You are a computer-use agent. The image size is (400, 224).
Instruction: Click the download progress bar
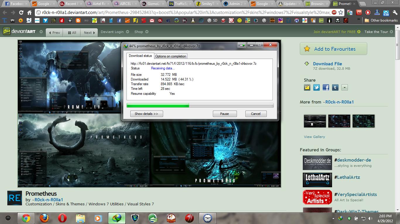pyautogui.click(x=200, y=106)
